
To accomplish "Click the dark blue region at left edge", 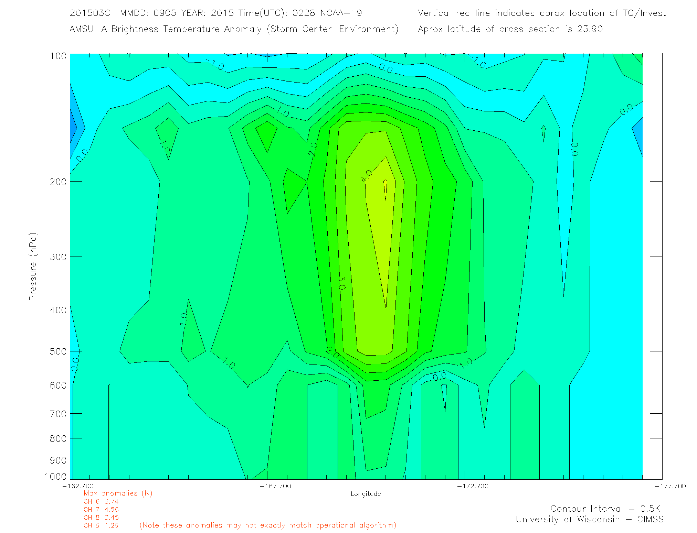I will coord(73,128).
